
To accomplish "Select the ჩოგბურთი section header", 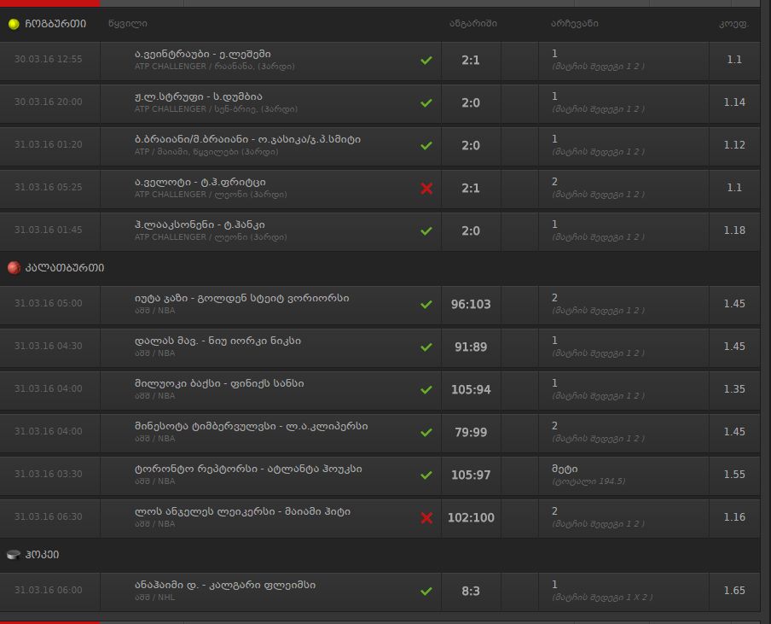I will click(x=55, y=24).
